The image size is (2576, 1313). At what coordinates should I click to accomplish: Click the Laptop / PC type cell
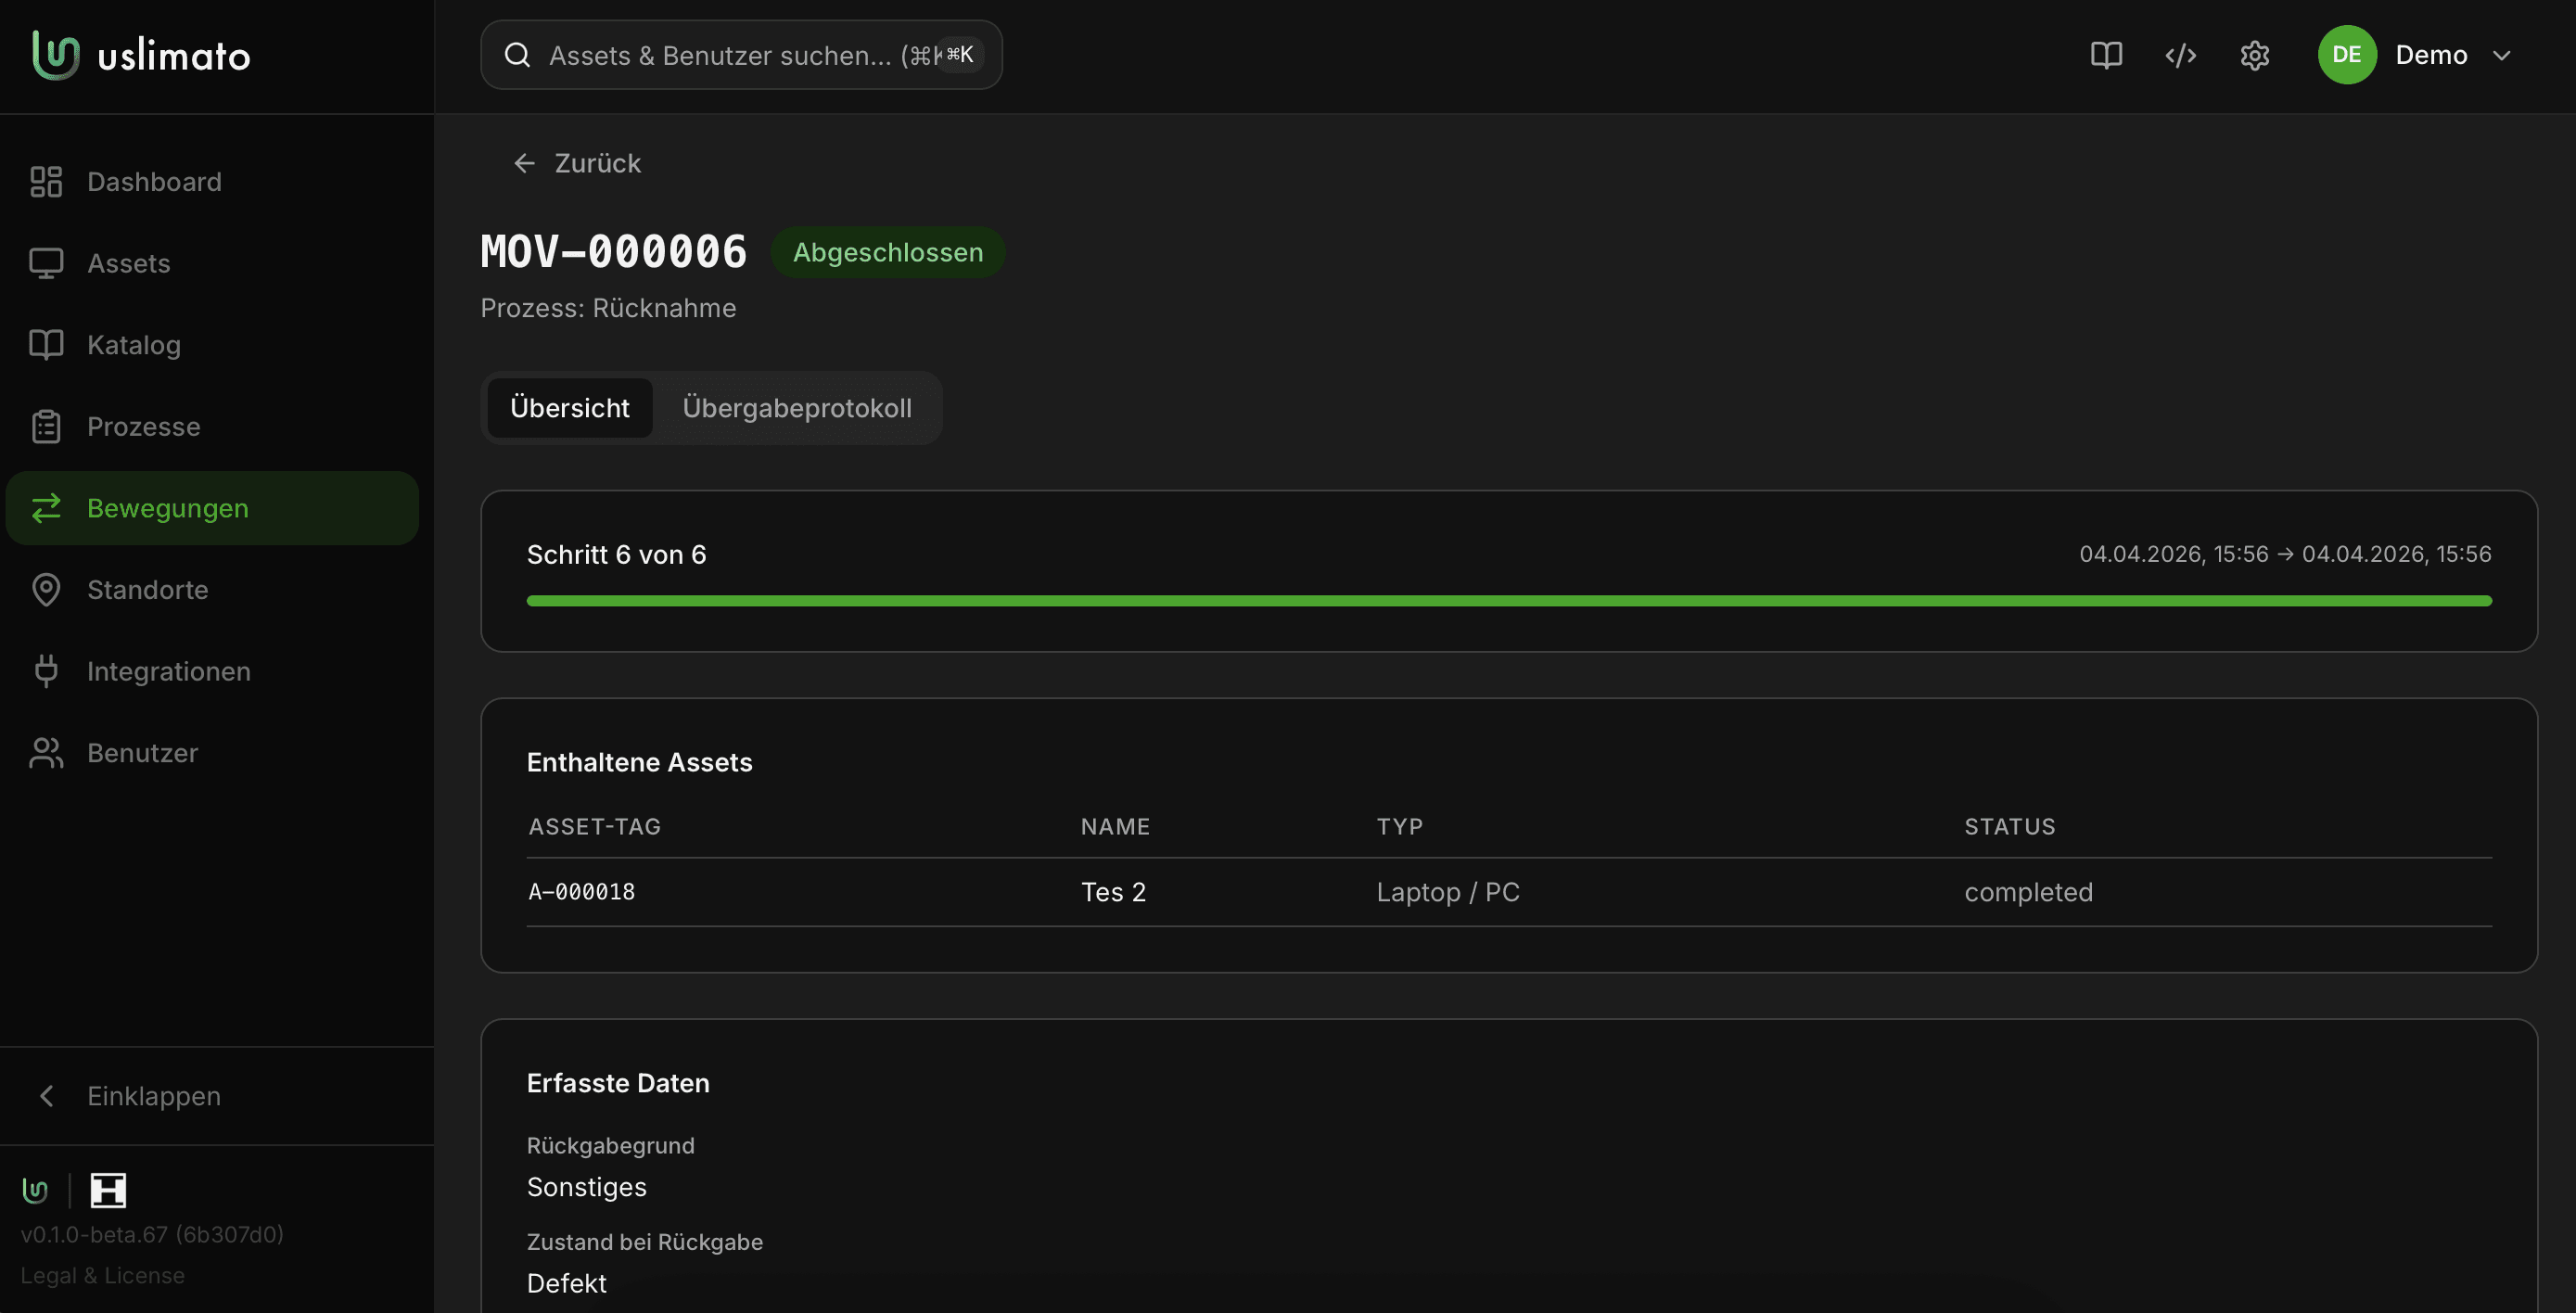(x=1448, y=892)
